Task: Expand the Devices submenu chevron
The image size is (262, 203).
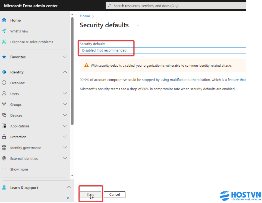Action: pos(65,115)
